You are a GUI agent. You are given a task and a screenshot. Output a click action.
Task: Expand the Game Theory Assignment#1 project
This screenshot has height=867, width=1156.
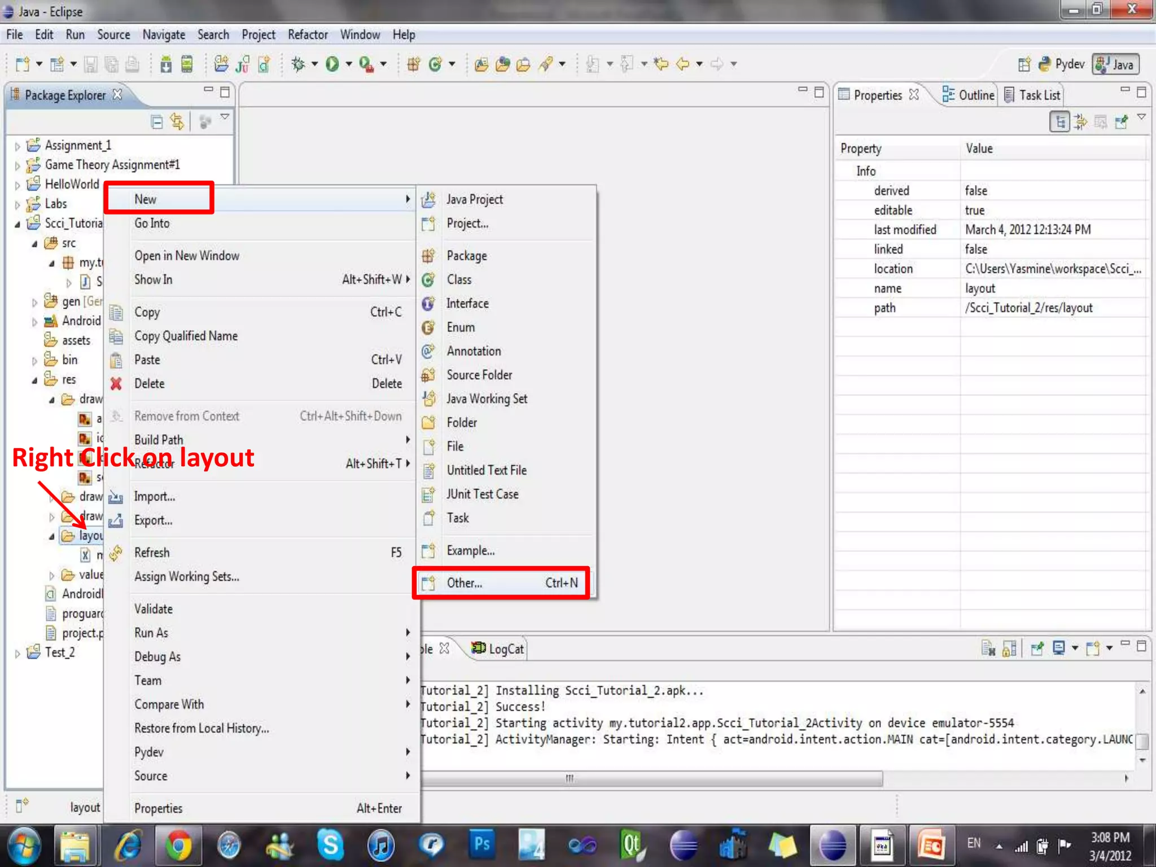pyautogui.click(x=17, y=166)
